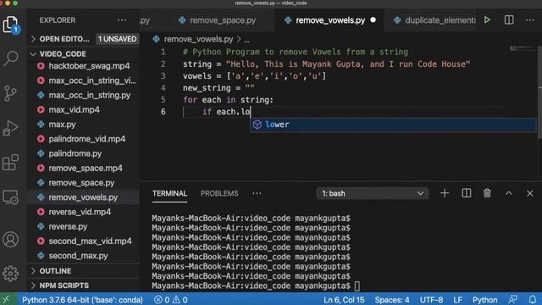542x305 pixels.
Task: Click the editor minimap
Action: (x=523, y=48)
